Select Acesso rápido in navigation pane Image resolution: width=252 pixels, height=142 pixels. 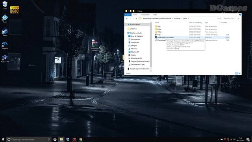(135, 24)
